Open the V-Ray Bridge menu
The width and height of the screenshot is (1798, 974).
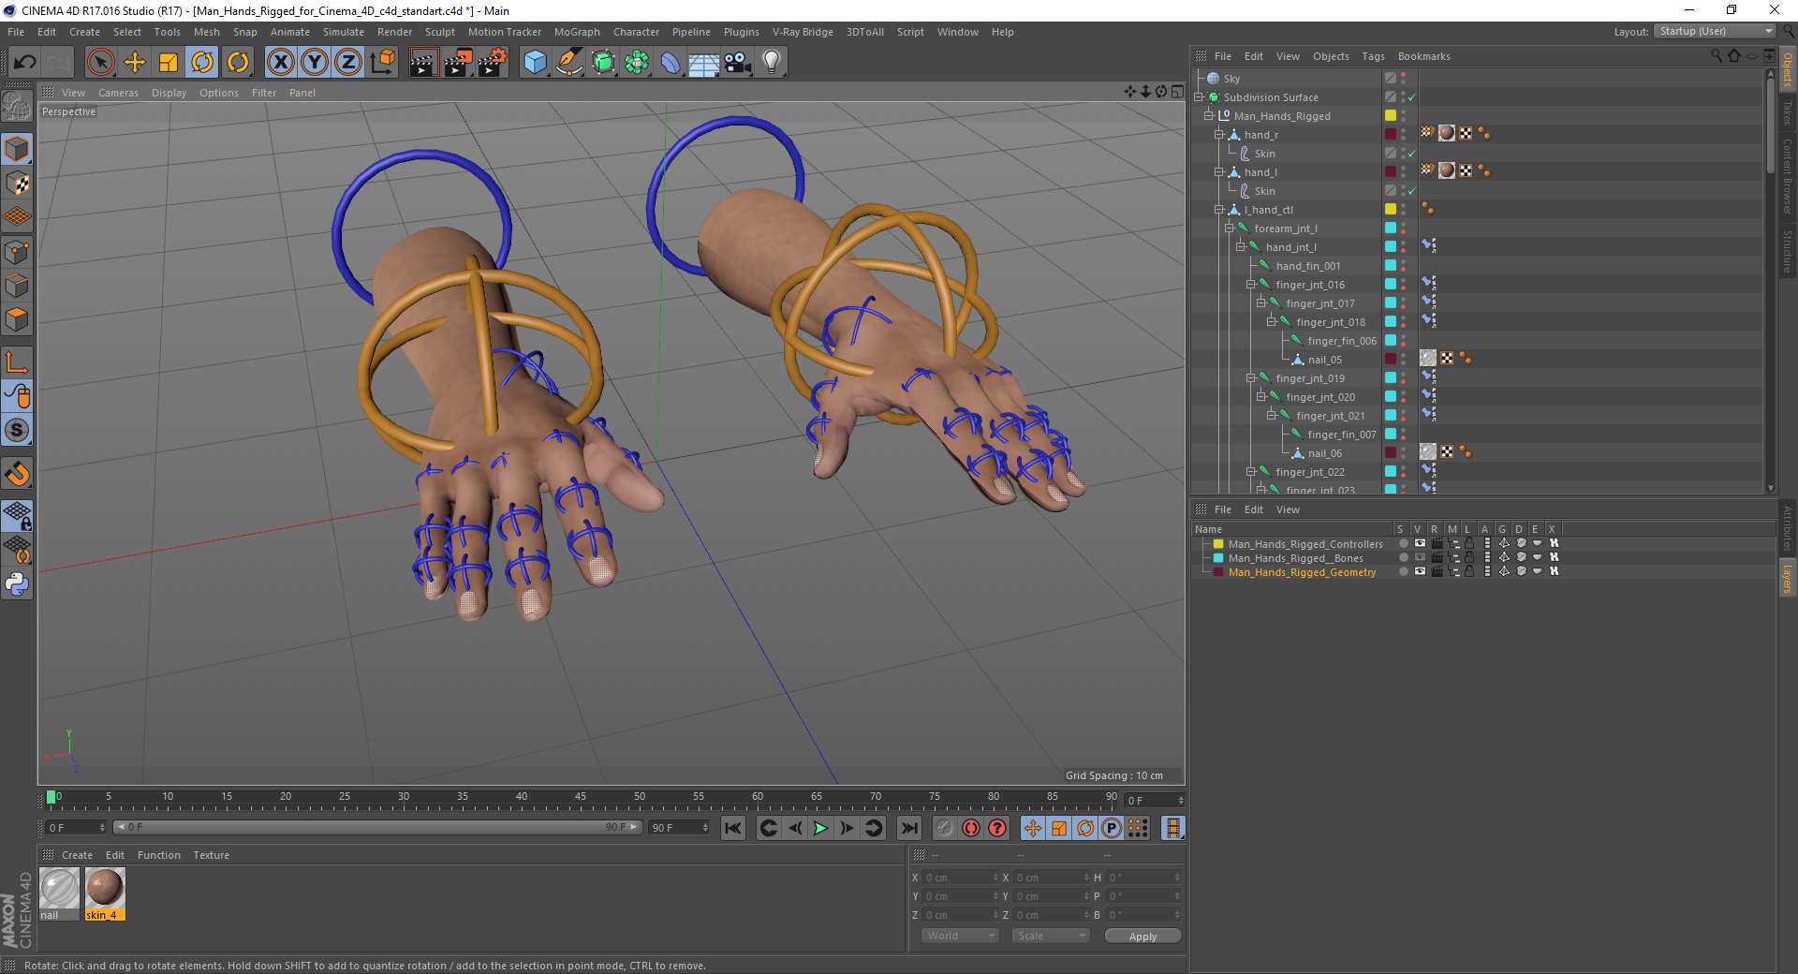tap(803, 32)
